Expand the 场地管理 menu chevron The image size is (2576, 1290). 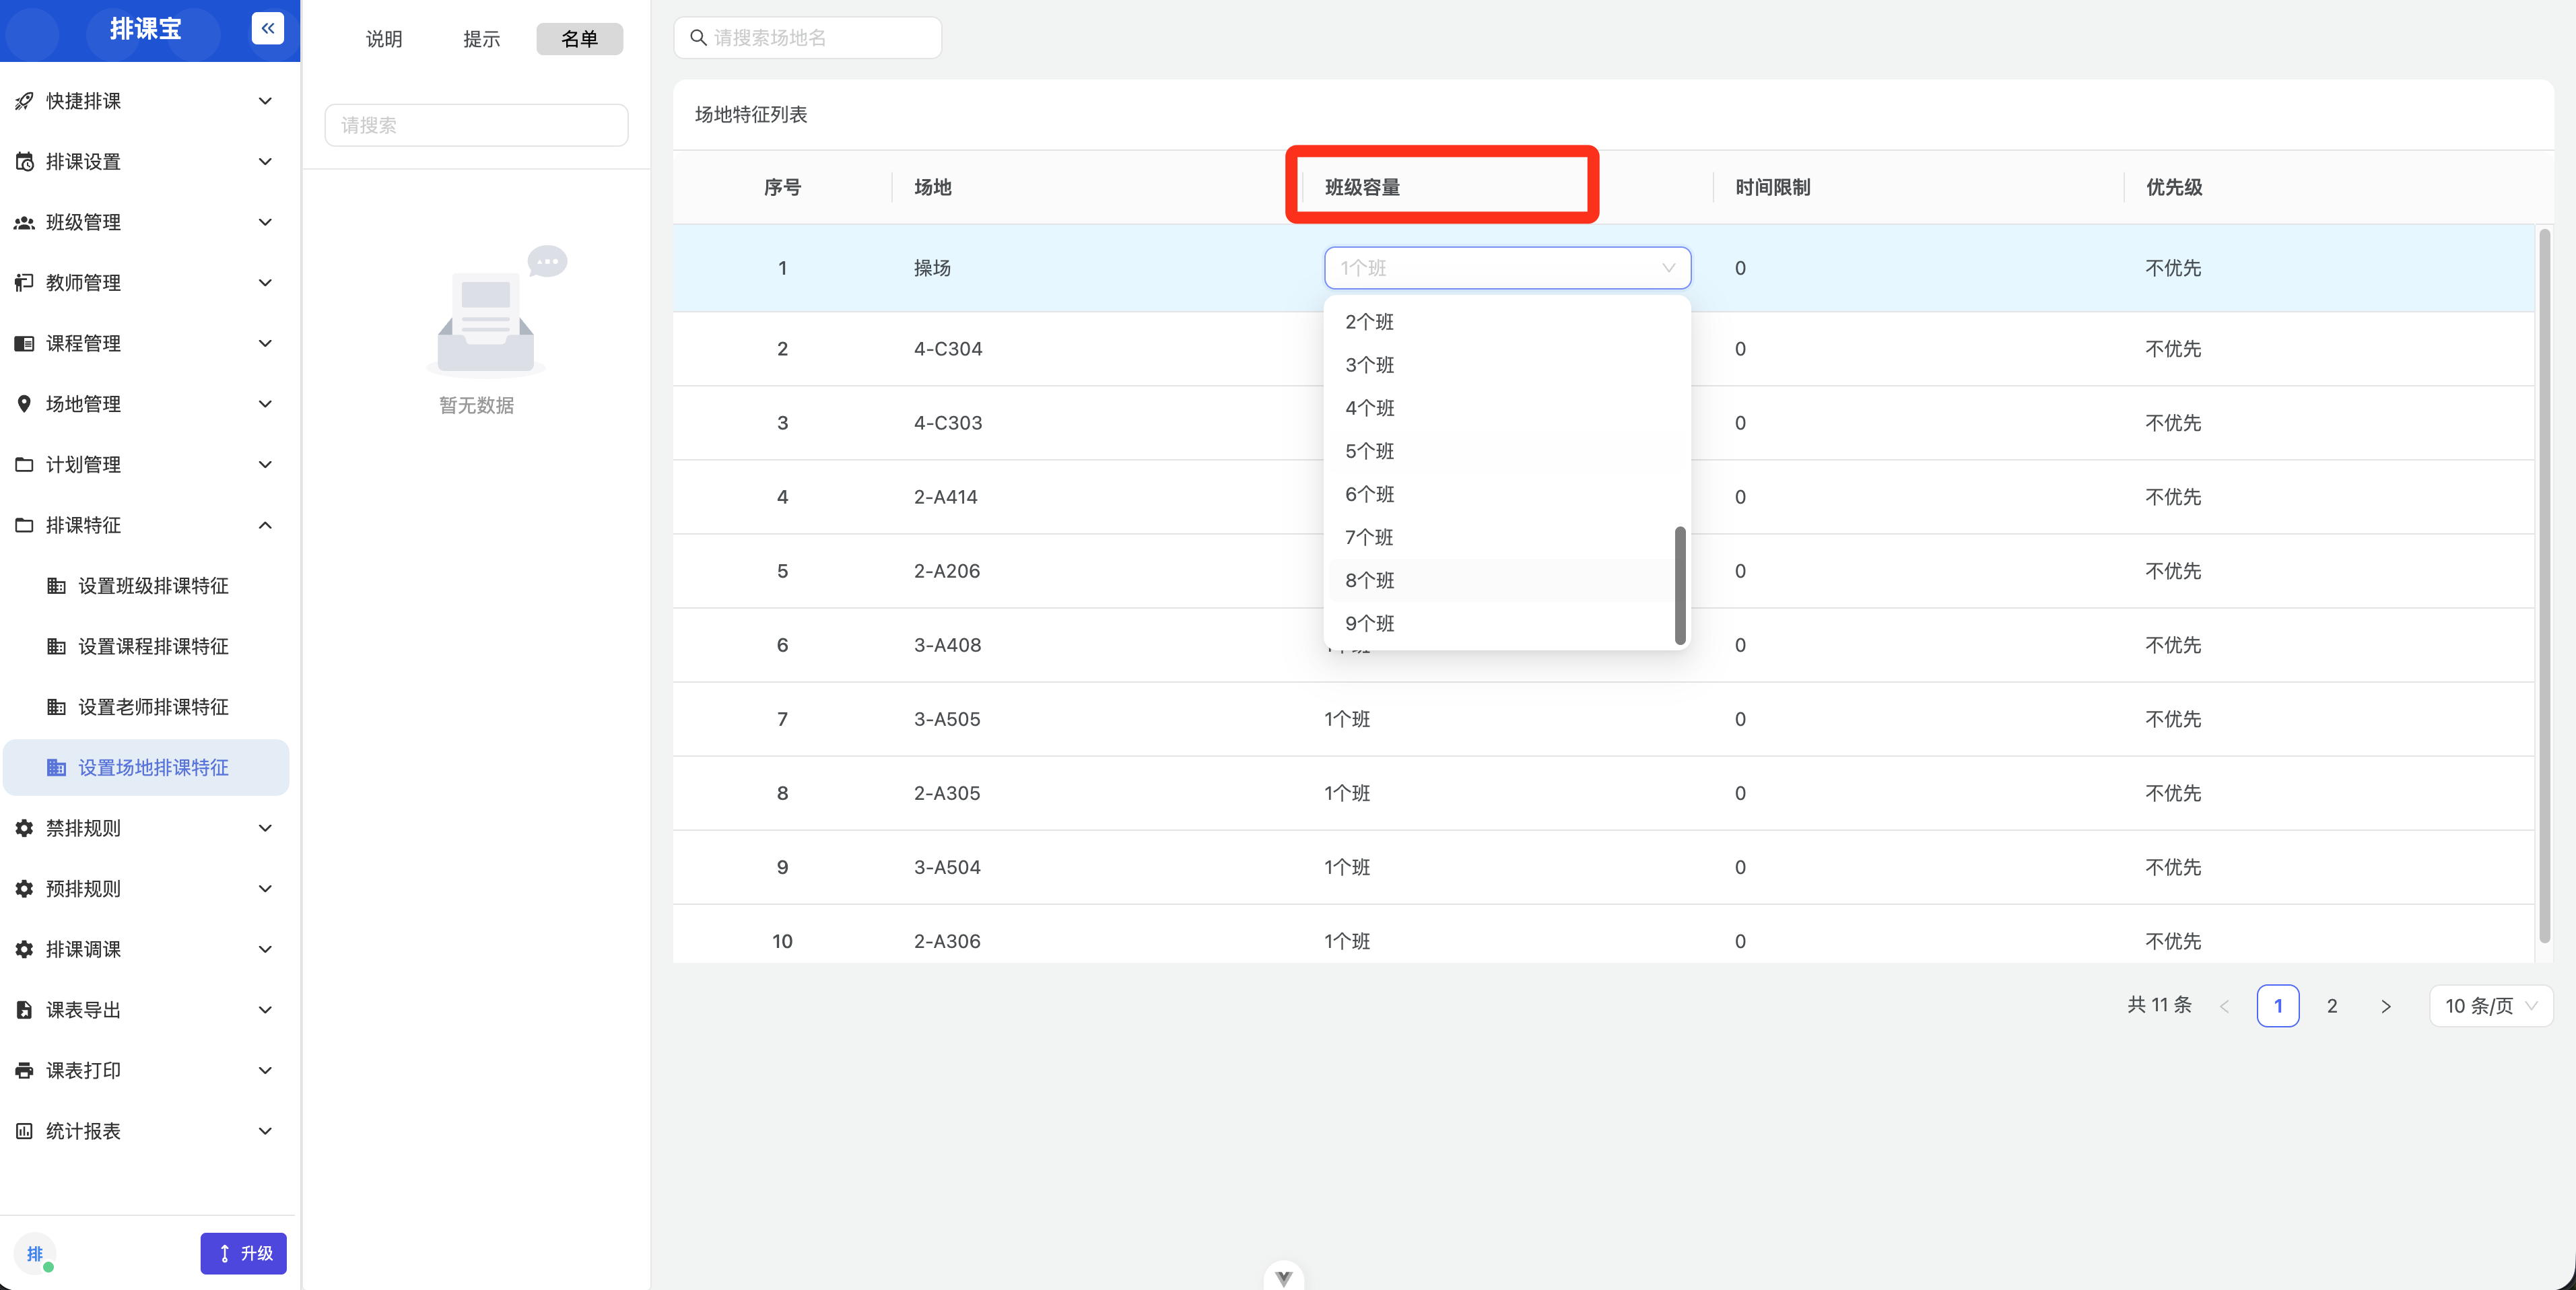(x=265, y=404)
